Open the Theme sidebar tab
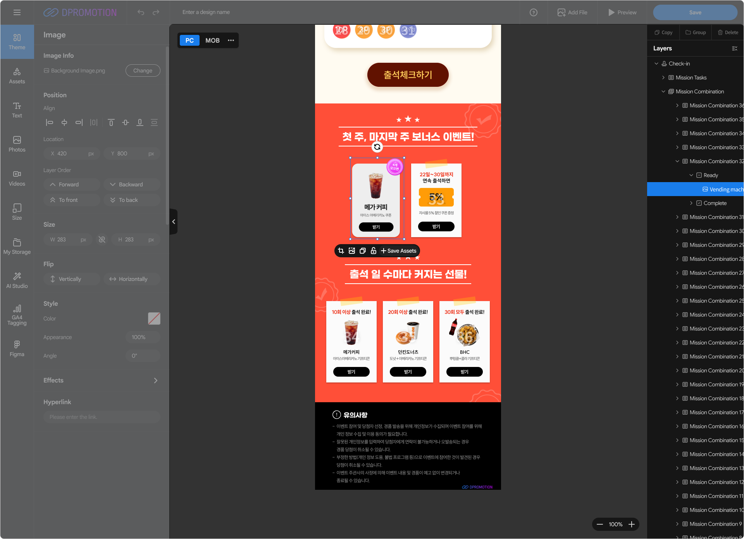 coord(17,42)
